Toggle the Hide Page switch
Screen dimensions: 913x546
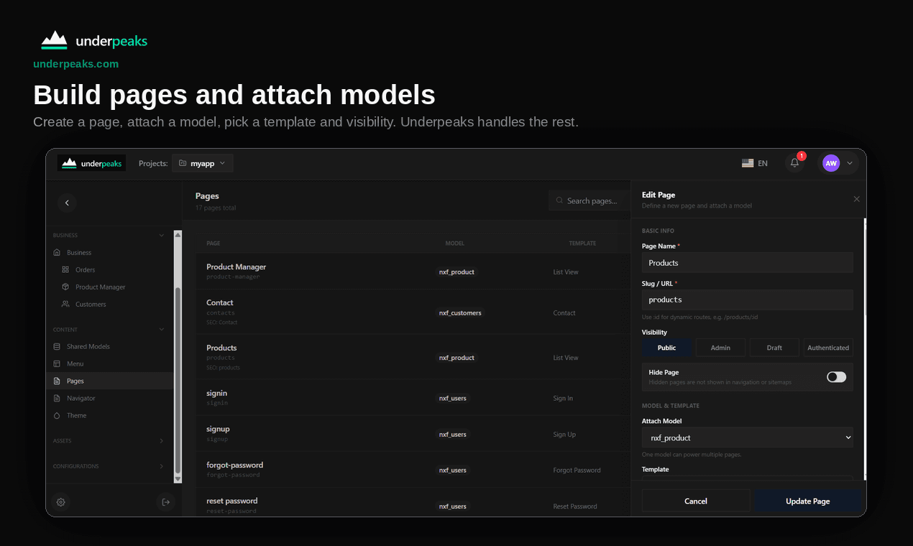point(836,377)
